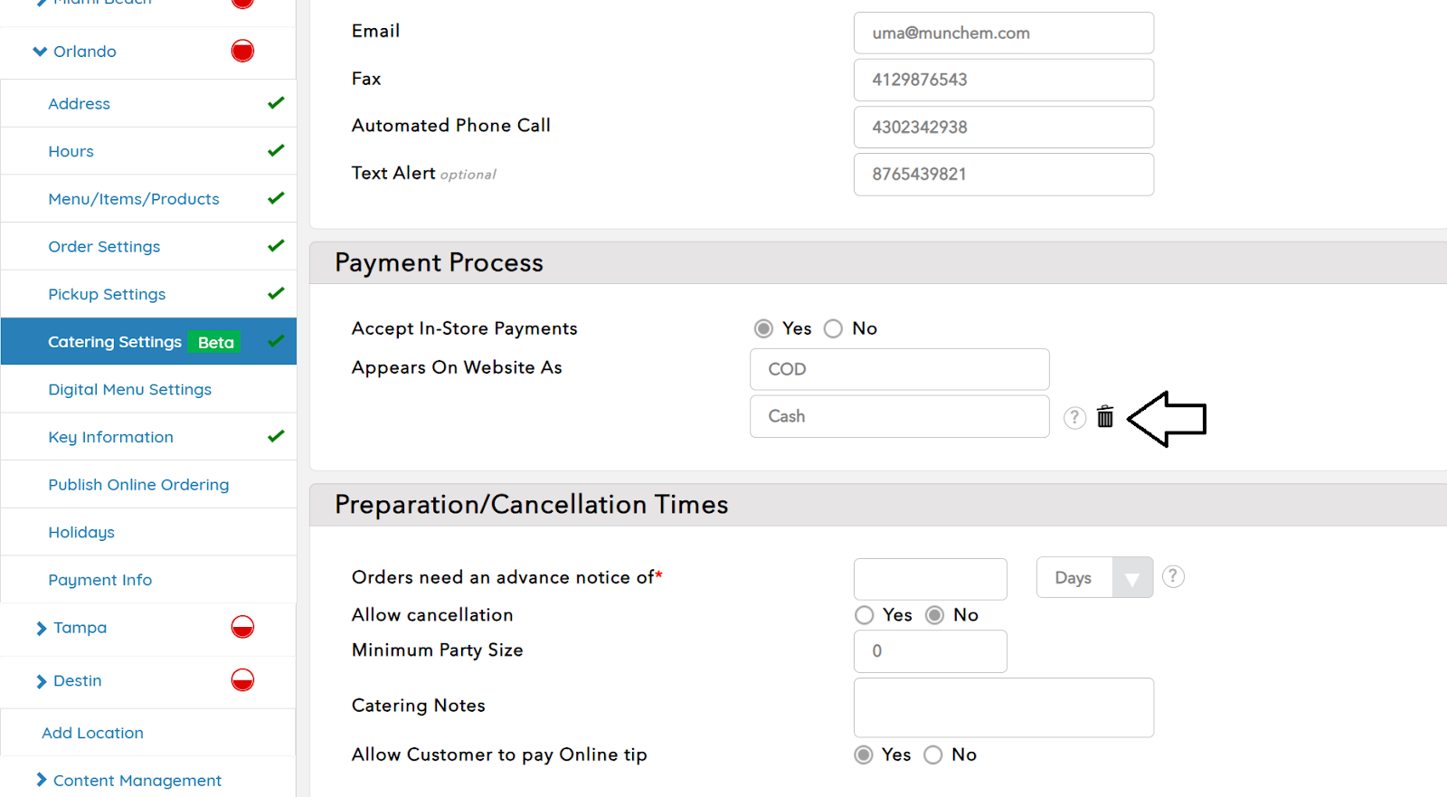Viewport: 1447px width, 797px height.
Task: Click the red status icon beside Destin
Action: click(242, 680)
